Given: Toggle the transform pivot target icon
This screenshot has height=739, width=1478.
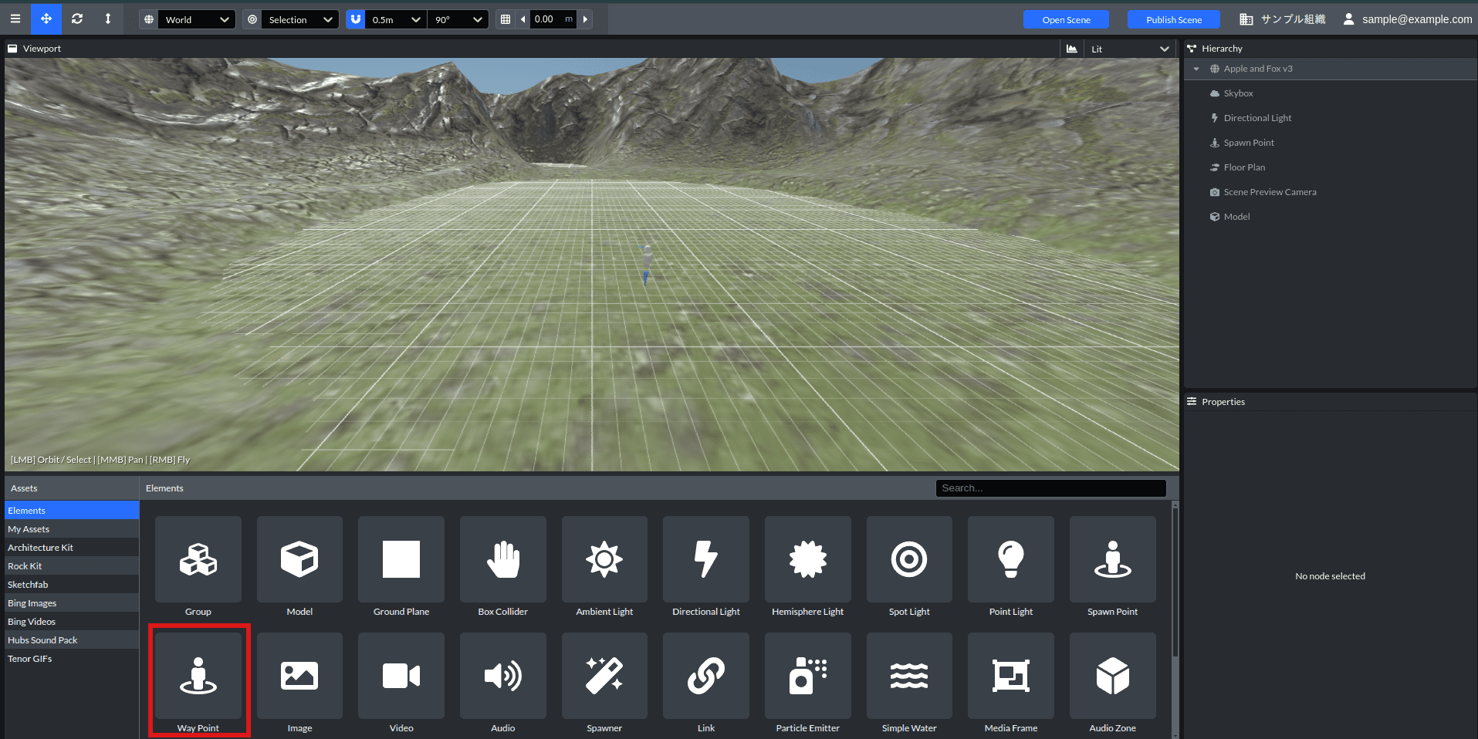Looking at the screenshot, I should pos(252,19).
